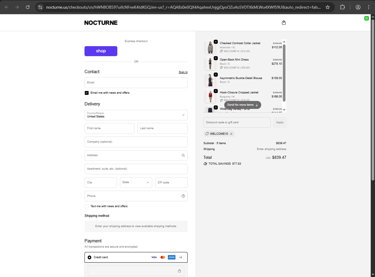375x277 pixels.
Task: Click the Hook-Closure Cropped Jacket thumbnail
Action: pos(210,97)
